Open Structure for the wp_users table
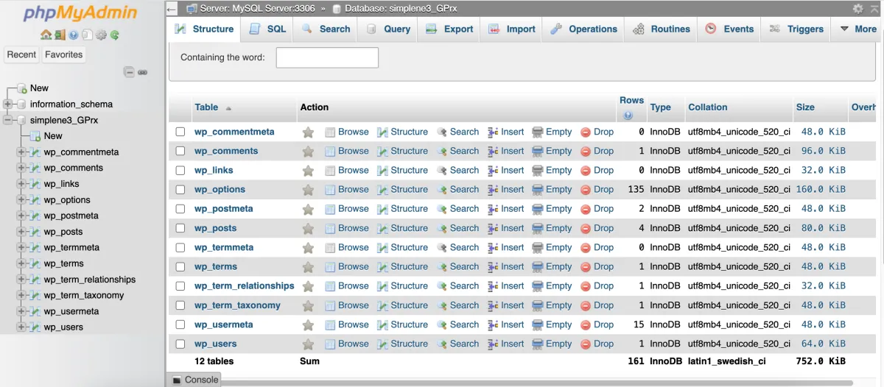Viewport: 884px width, 387px height. [402, 344]
